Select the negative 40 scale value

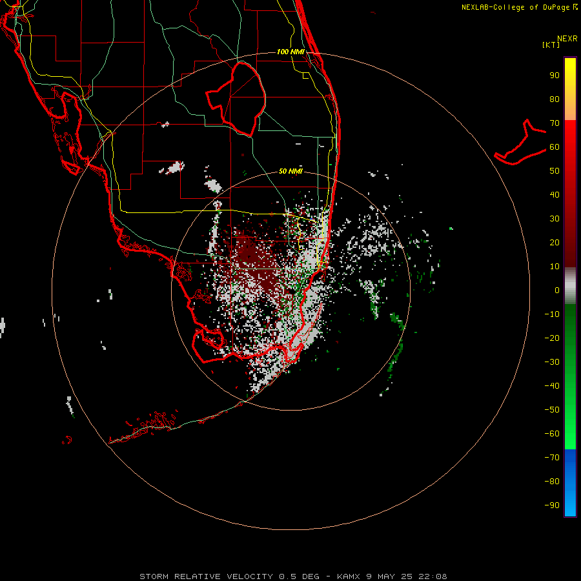click(552, 386)
